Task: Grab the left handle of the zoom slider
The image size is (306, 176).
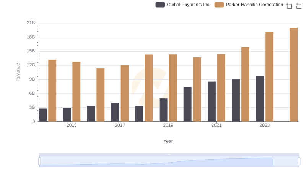Action: point(39,161)
